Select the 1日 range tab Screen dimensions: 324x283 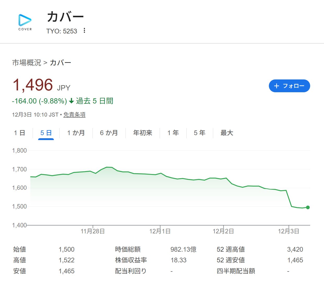[x=20, y=133]
